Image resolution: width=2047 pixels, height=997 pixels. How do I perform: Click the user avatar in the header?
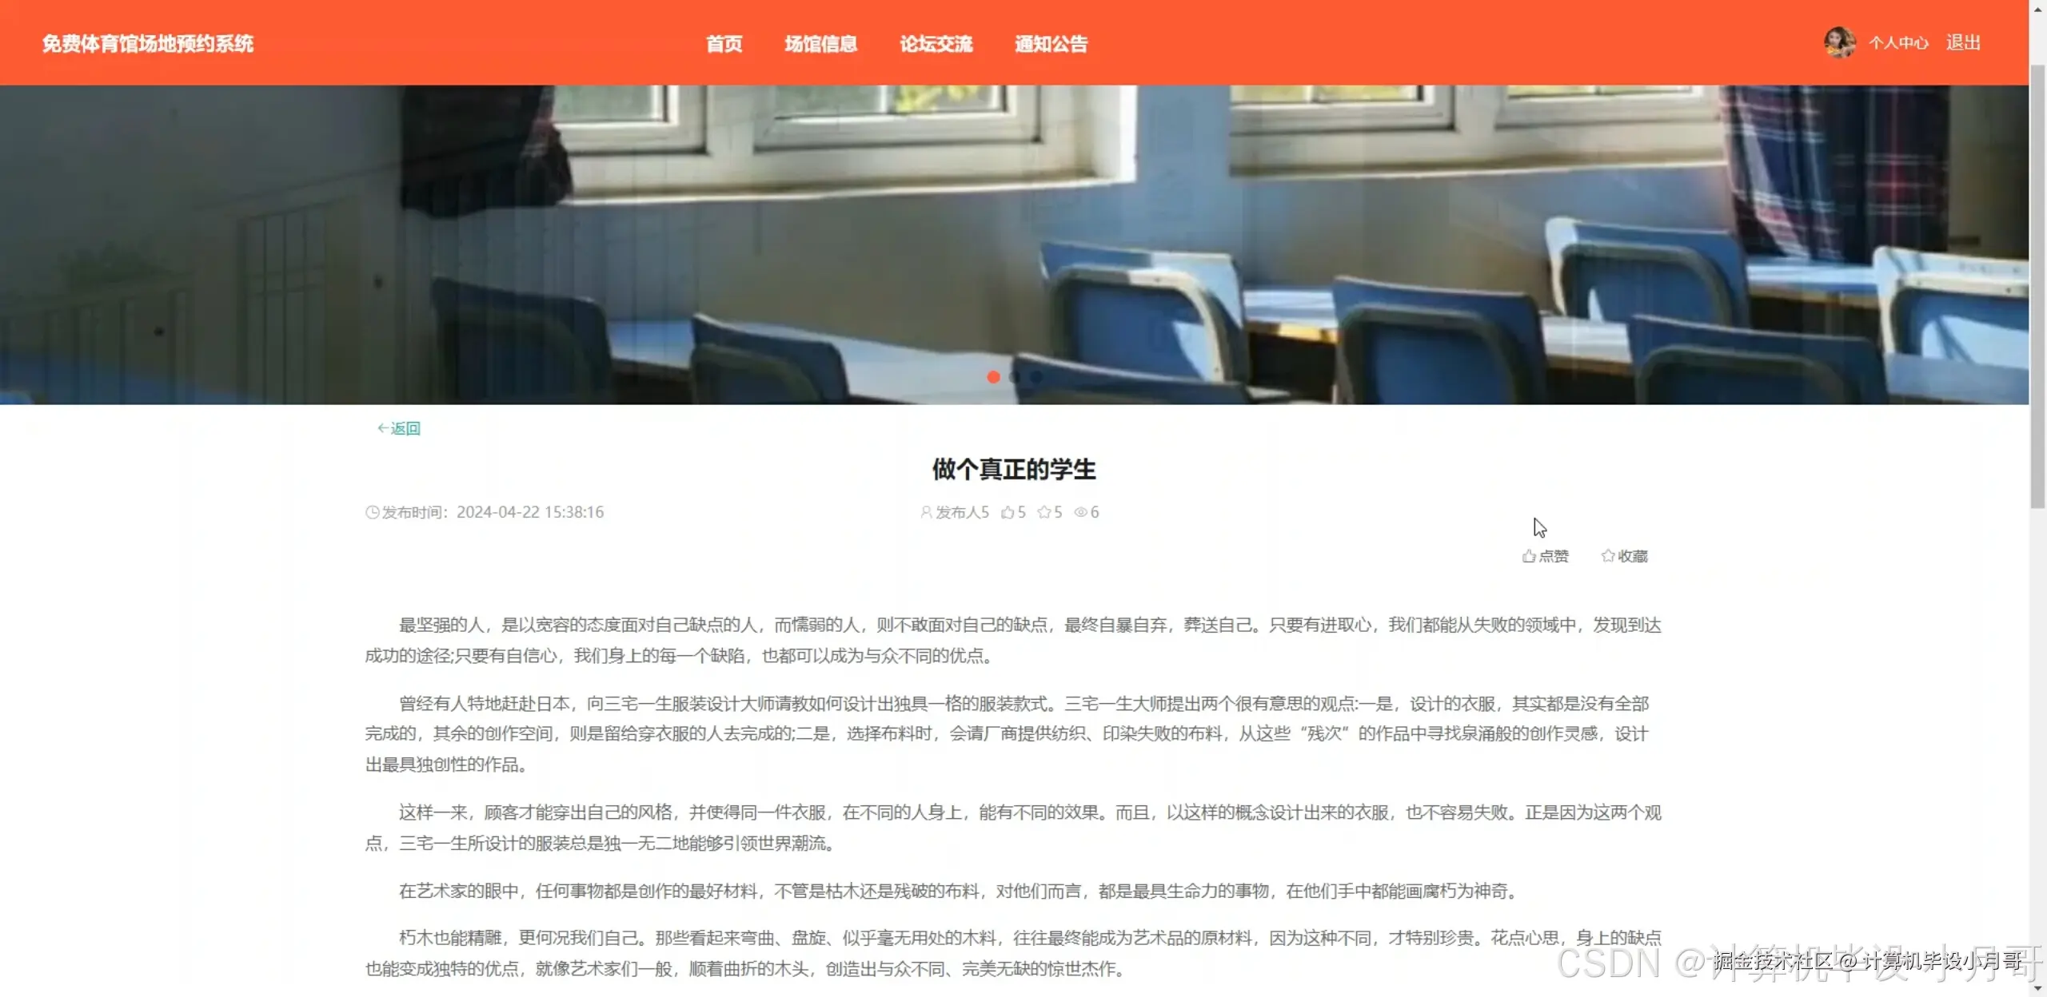pyautogui.click(x=1841, y=42)
